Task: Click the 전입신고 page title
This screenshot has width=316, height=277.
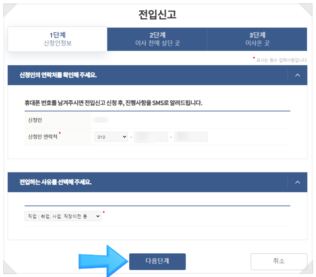Action: [x=157, y=15]
